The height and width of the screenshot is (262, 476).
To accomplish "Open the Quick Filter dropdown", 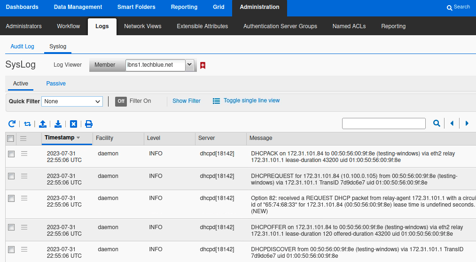I will (72, 101).
